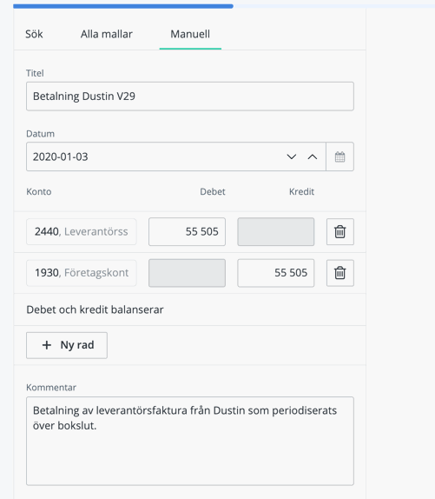This screenshot has width=435, height=499.
Task: Click the greyed credit field for account 2440
Action: point(276,231)
